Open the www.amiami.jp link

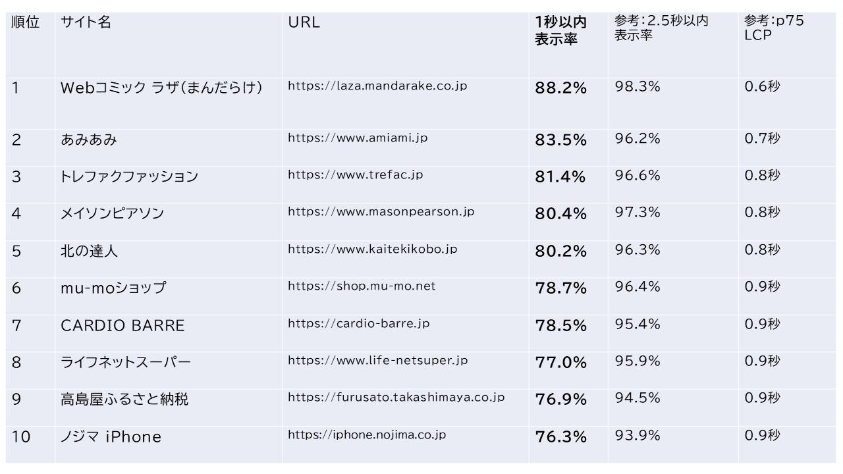click(x=358, y=138)
